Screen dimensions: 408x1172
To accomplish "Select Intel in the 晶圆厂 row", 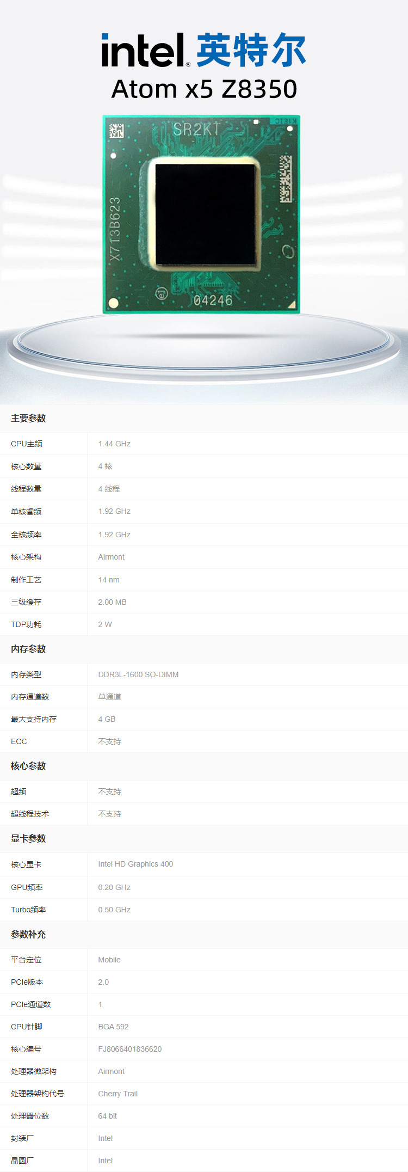I will 106,1161.
